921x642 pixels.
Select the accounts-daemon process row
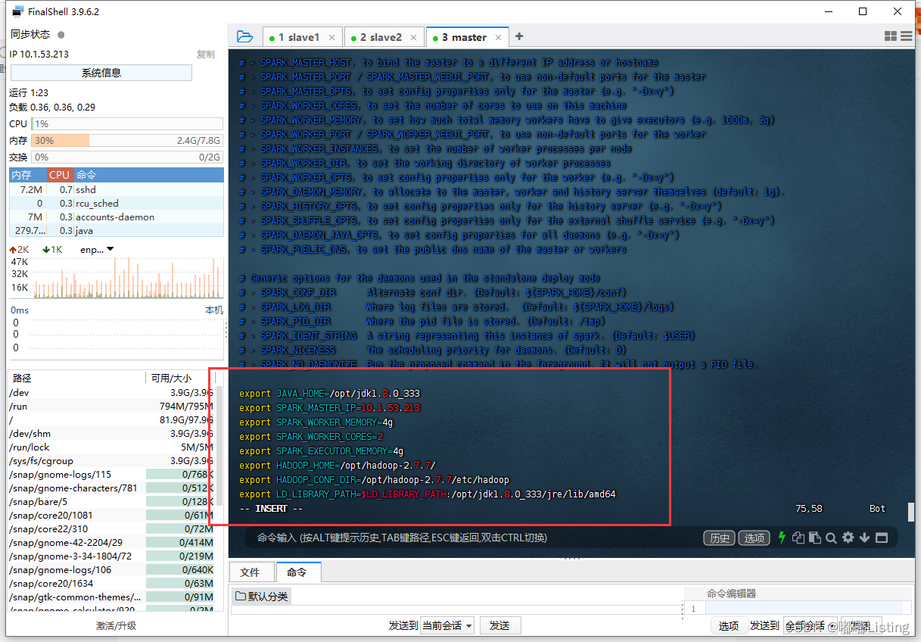pos(117,217)
